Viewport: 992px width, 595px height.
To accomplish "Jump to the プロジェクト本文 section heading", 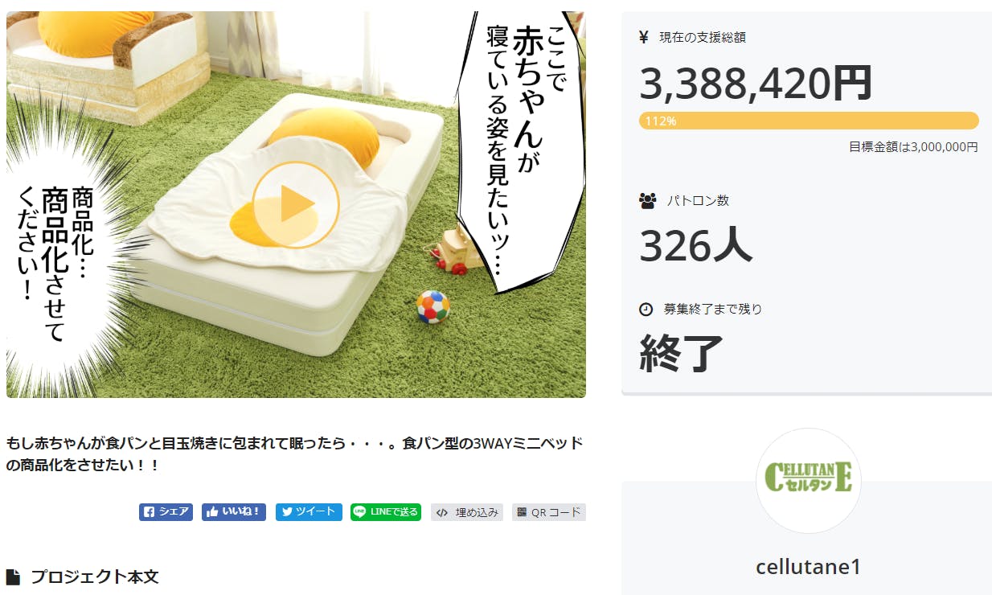I will 95,577.
